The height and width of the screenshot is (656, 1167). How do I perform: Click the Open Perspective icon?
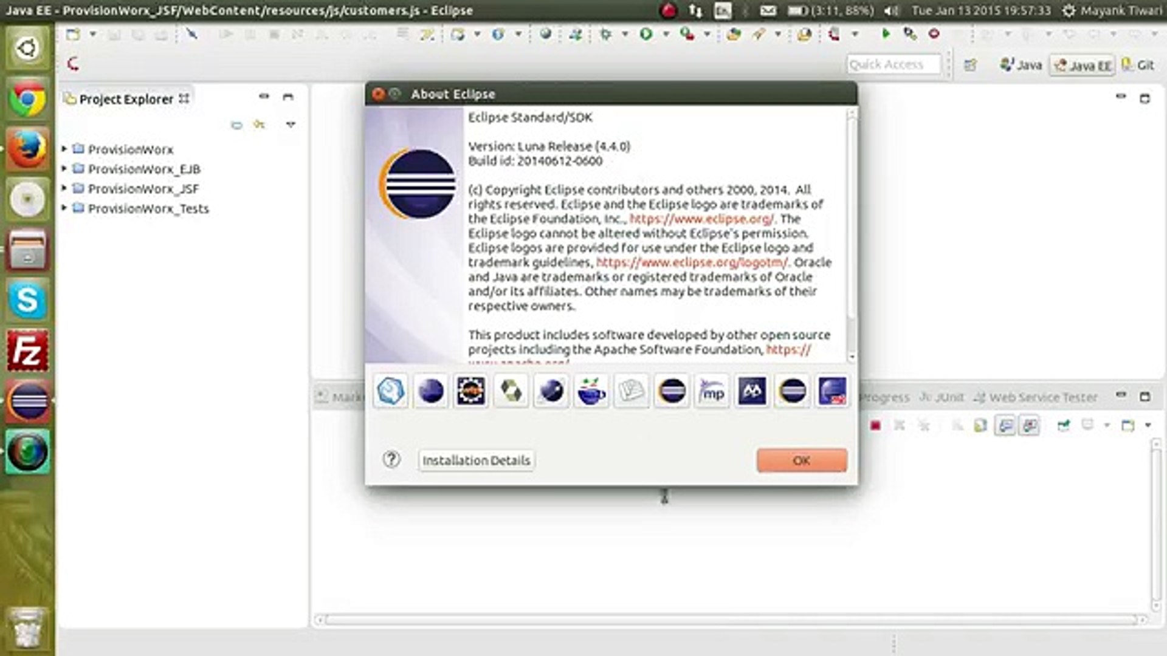[x=970, y=65]
